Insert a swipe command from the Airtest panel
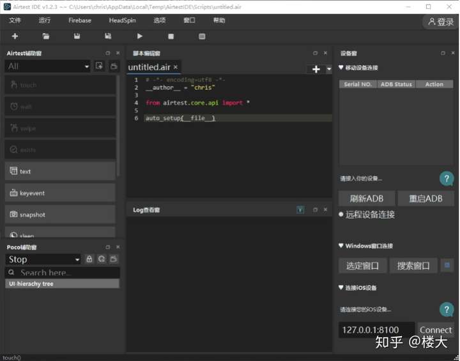This screenshot has height=361, width=460. click(60, 128)
